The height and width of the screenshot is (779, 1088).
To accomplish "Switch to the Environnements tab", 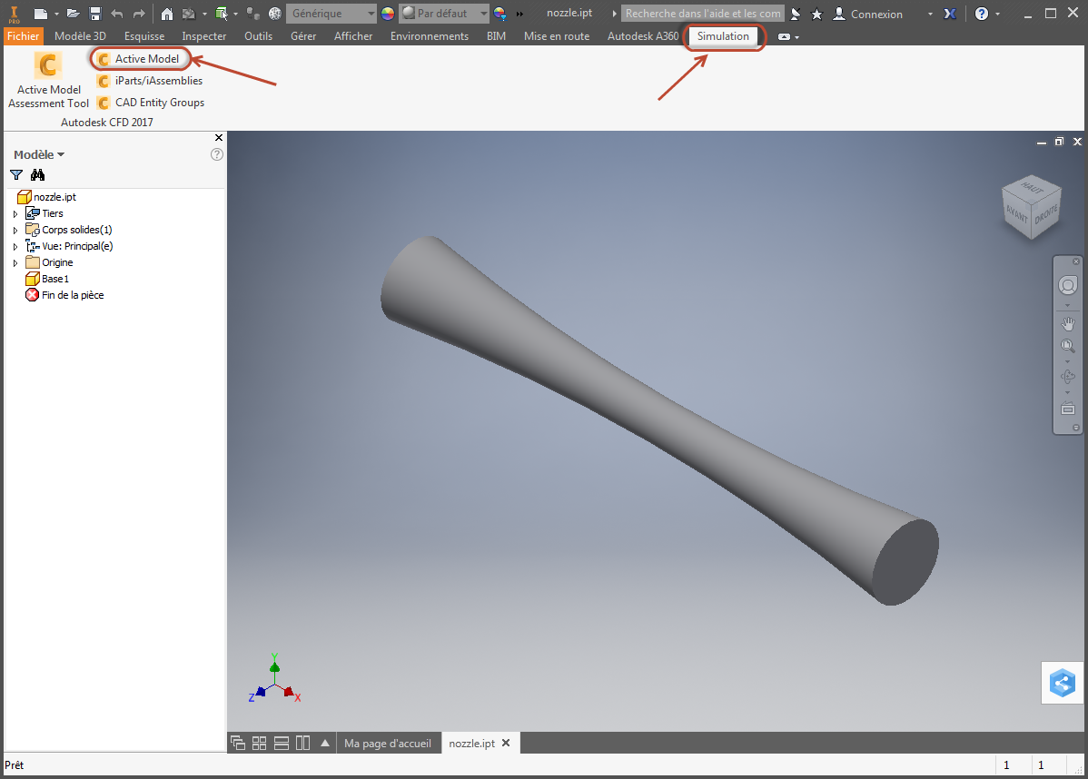I will pos(430,36).
